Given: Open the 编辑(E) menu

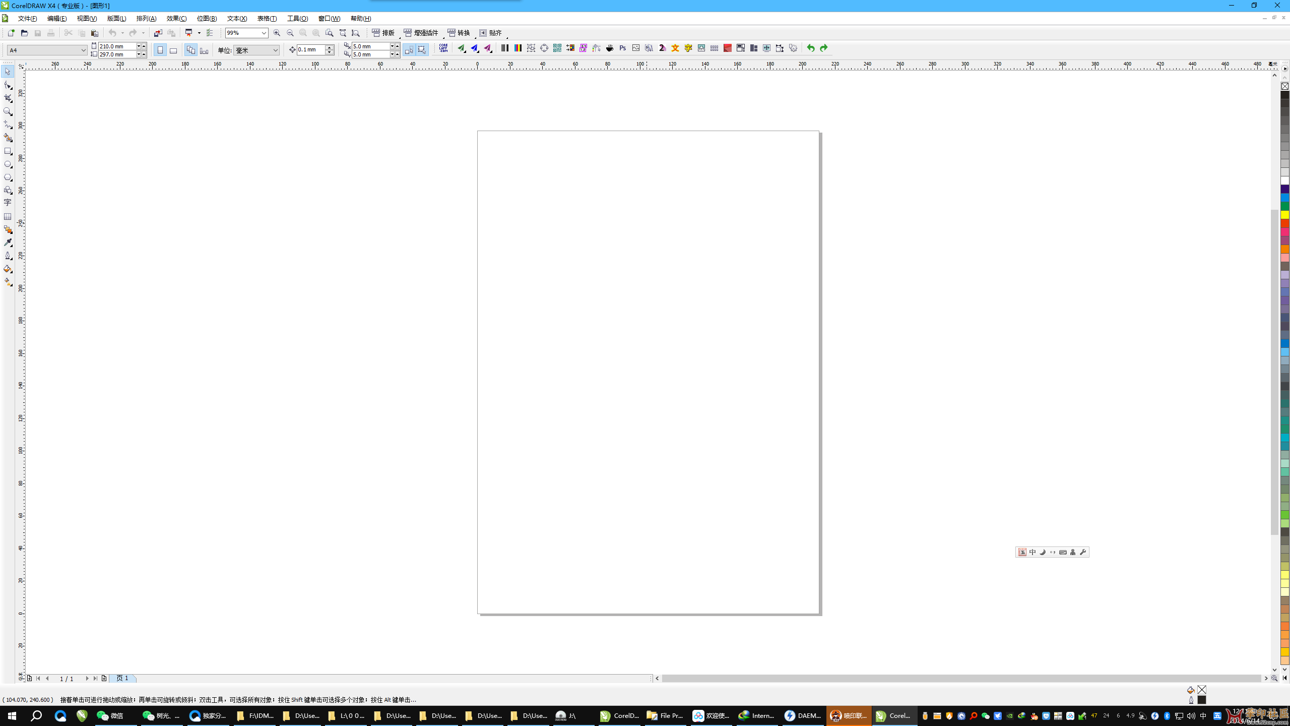Looking at the screenshot, I should [x=57, y=19].
